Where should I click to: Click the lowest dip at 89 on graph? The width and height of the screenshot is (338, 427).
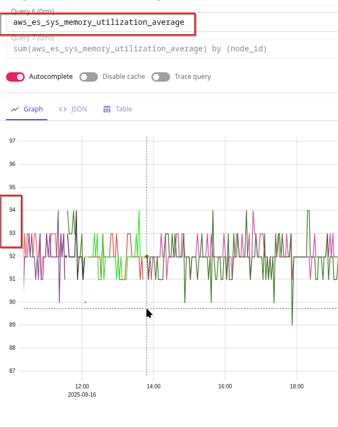(x=292, y=325)
